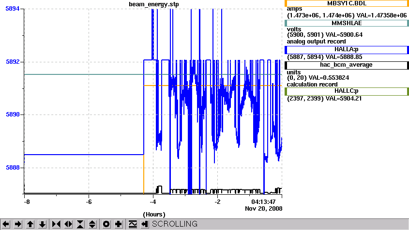409x230 pixels.
Task: Click the units text under hac_bcm_average
Action: (x=294, y=72)
